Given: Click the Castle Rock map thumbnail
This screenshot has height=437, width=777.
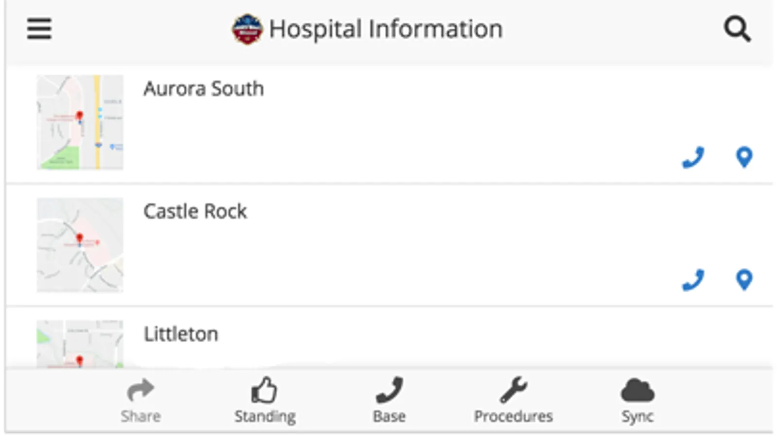Looking at the screenshot, I should coord(80,245).
